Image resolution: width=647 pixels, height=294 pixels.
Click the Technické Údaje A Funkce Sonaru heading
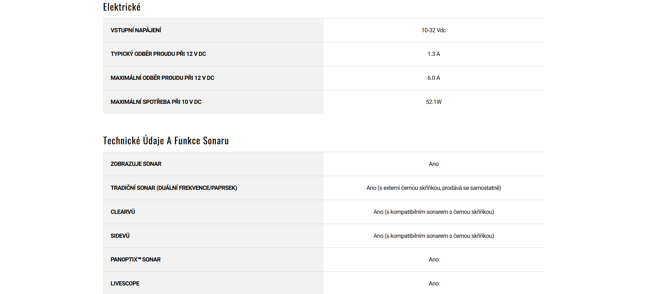coord(166,141)
